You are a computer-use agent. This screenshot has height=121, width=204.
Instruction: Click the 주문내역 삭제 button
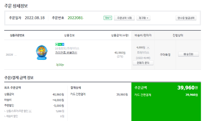point(124,18)
